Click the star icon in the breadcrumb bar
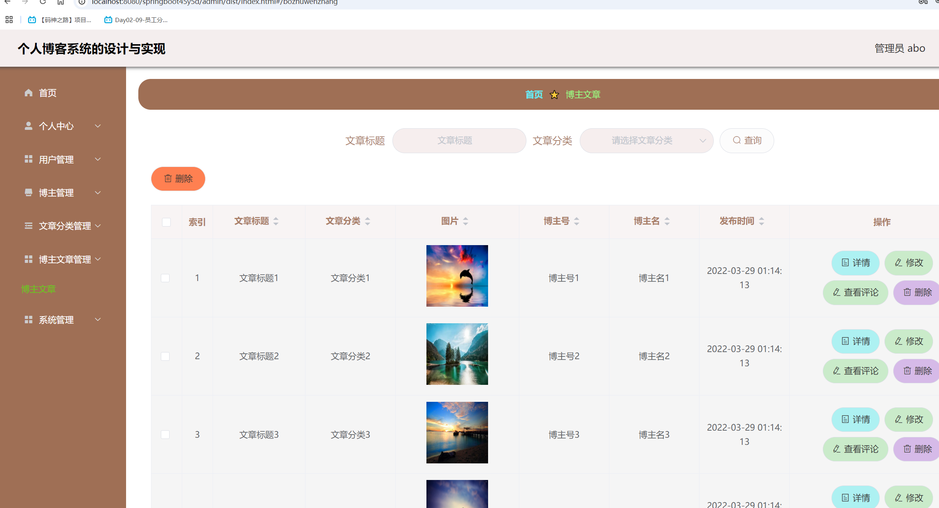Viewport: 939px width, 508px height. point(554,94)
